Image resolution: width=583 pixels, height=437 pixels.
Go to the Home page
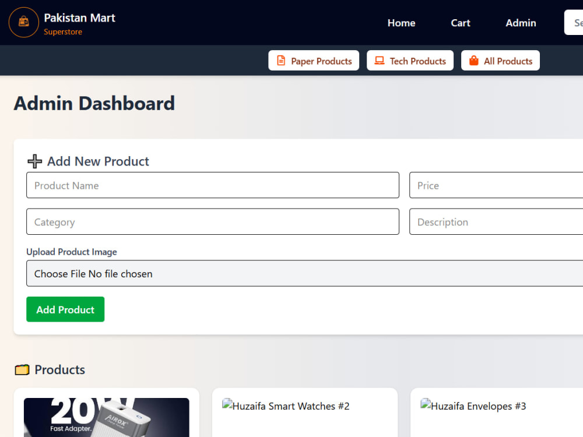(401, 23)
